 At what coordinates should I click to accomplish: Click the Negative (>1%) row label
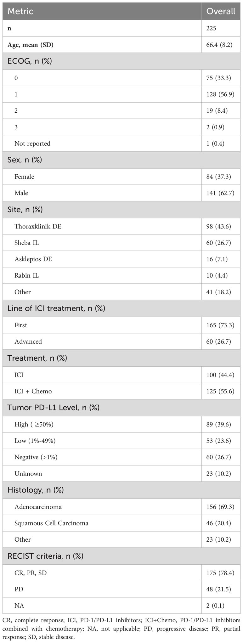tap(36, 457)
